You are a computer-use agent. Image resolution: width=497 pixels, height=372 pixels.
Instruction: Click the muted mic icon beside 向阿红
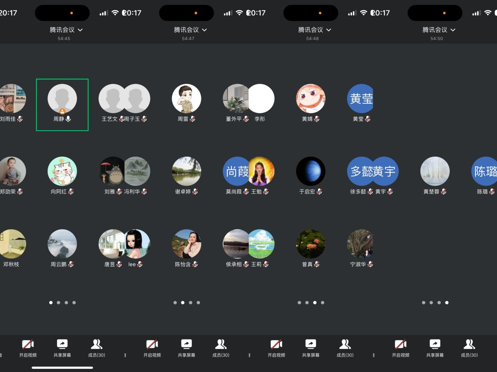pos(71,191)
